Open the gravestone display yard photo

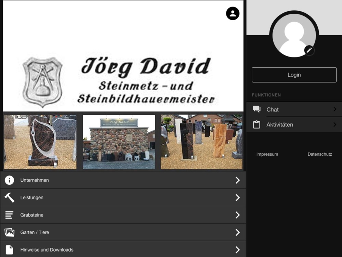[x=201, y=142]
